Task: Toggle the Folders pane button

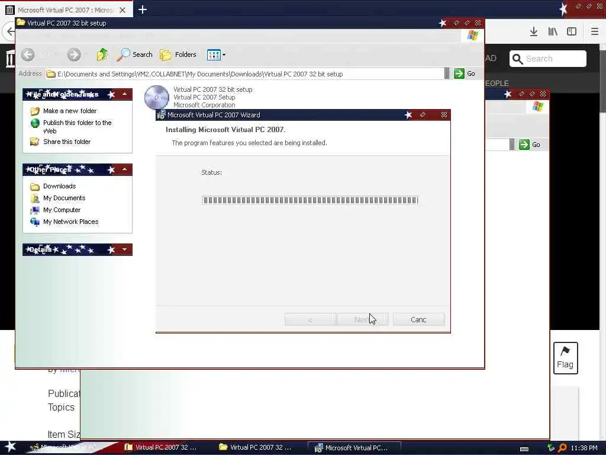Action: (x=178, y=55)
